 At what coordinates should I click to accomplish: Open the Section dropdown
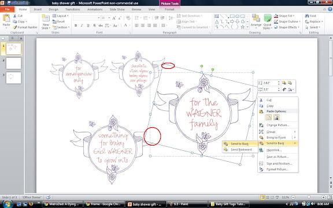click(61, 27)
